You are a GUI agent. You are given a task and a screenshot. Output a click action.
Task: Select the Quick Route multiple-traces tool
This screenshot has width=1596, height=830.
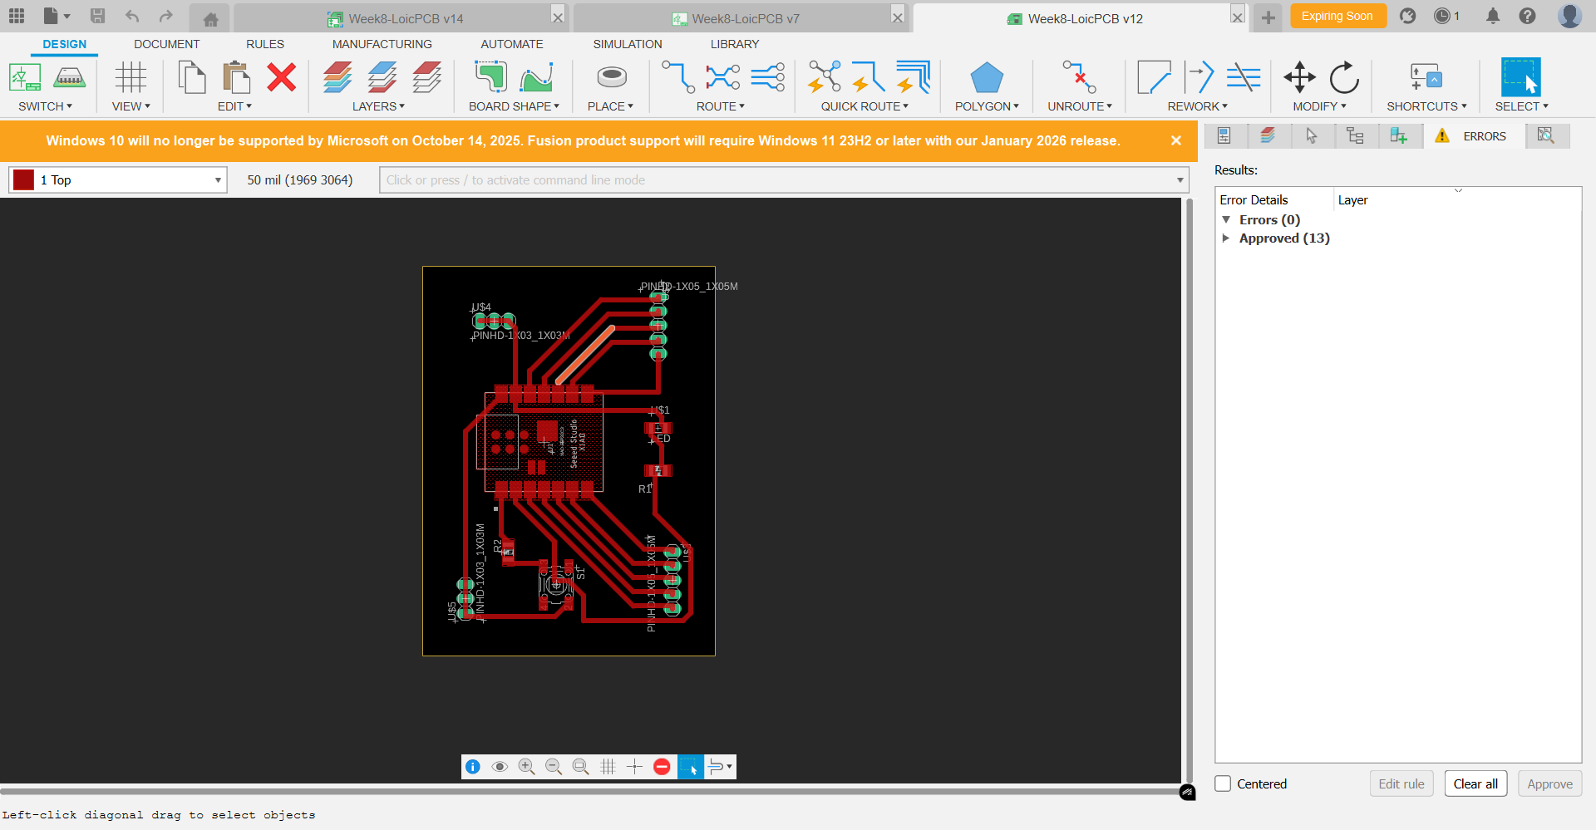[x=914, y=77]
